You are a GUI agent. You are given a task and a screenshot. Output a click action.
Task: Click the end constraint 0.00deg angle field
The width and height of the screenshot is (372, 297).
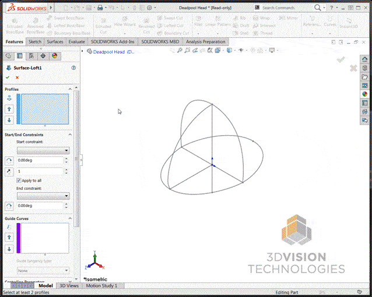(x=40, y=206)
